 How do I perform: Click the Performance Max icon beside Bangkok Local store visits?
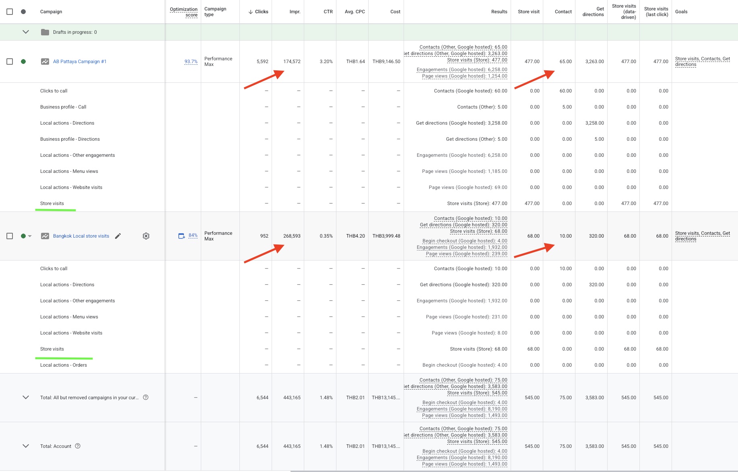45,236
